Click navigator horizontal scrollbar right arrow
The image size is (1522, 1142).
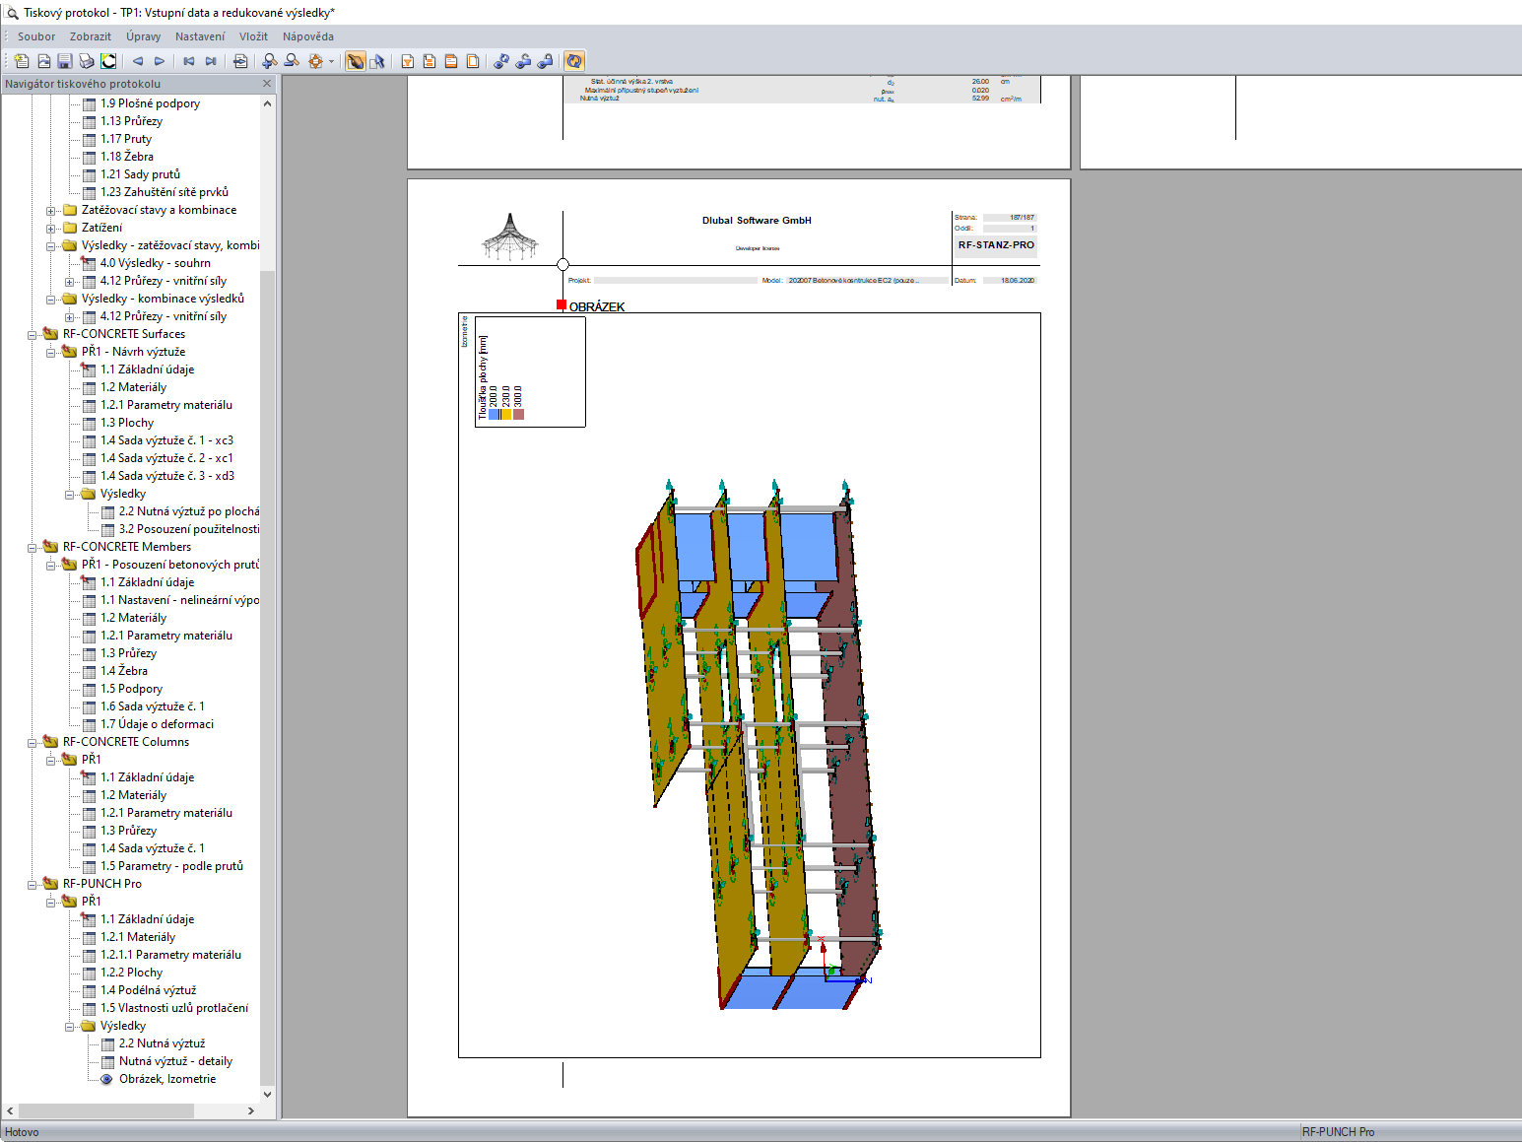pos(251,1110)
